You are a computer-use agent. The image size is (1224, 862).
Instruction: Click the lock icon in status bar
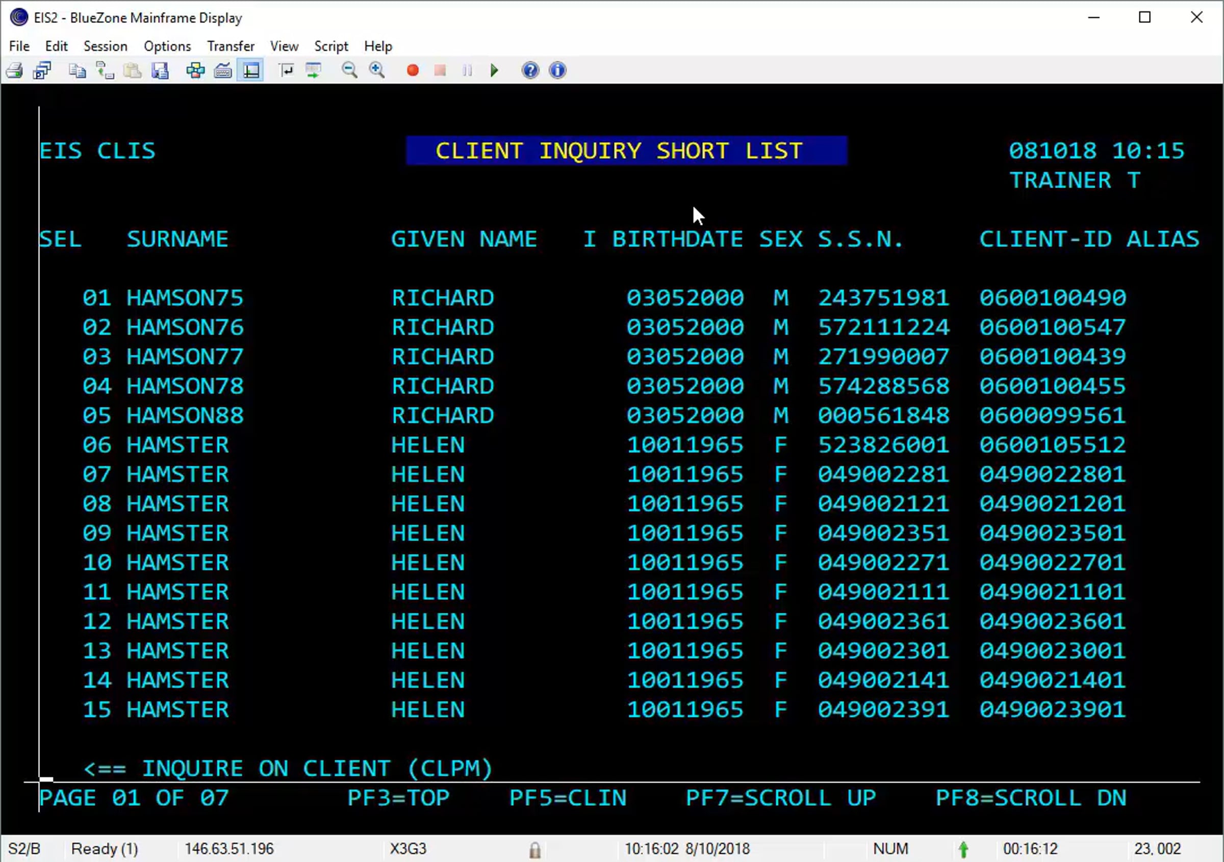pyautogui.click(x=534, y=849)
